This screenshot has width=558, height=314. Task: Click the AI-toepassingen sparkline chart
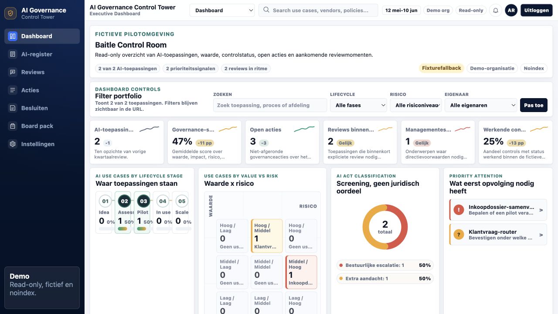pos(149,129)
